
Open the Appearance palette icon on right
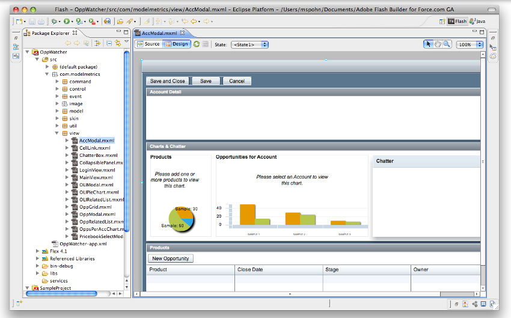(x=493, y=56)
